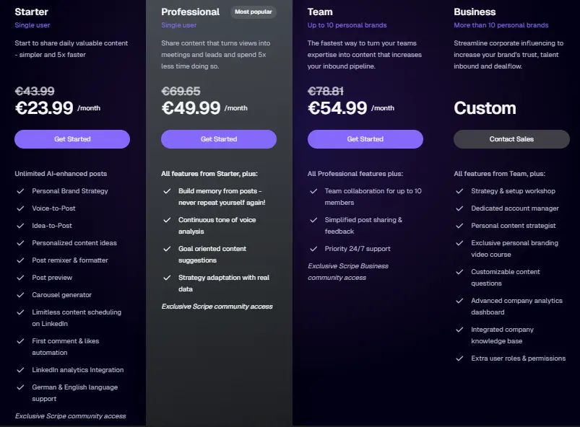Screen dimensions: 580x427
Task: Click the checkmark next to Integrated company knowledge base
Action: 460,330
